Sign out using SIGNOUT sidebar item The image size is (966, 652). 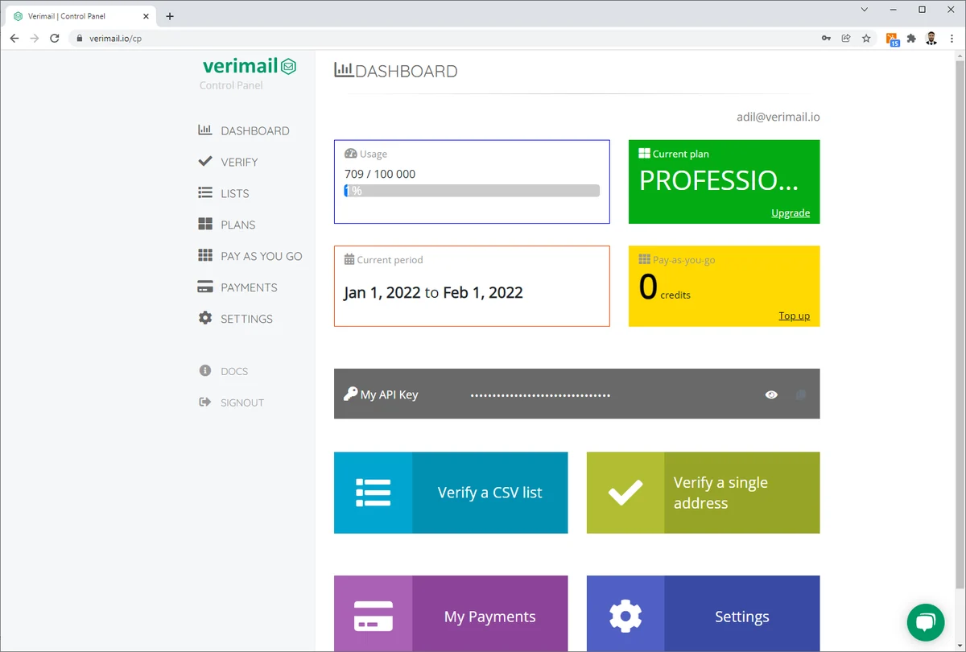click(x=232, y=402)
